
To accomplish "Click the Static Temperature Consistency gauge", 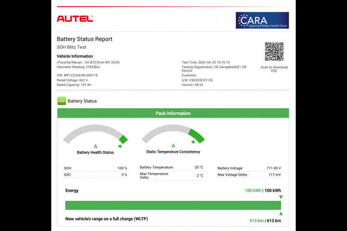I will coord(173,135).
